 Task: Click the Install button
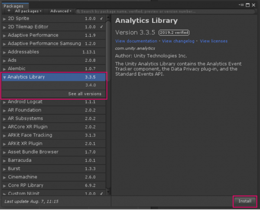click(x=245, y=201)
